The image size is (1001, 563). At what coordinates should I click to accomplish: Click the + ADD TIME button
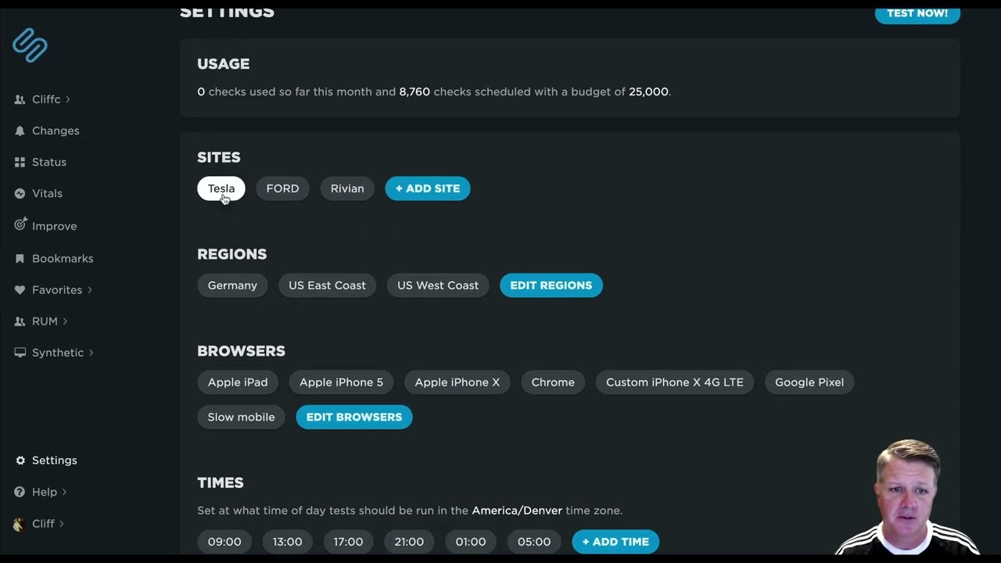615,542
